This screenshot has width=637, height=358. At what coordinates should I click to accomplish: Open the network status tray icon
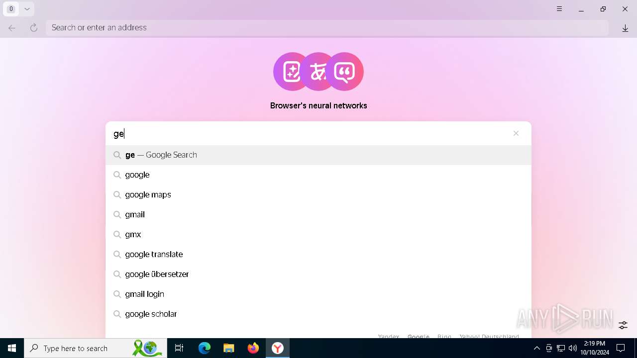pos(561,348)
